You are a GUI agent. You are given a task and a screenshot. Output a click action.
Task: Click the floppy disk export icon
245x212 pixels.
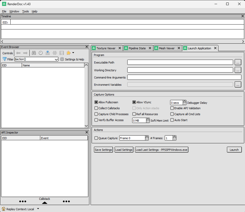click(x=62, y=53)
